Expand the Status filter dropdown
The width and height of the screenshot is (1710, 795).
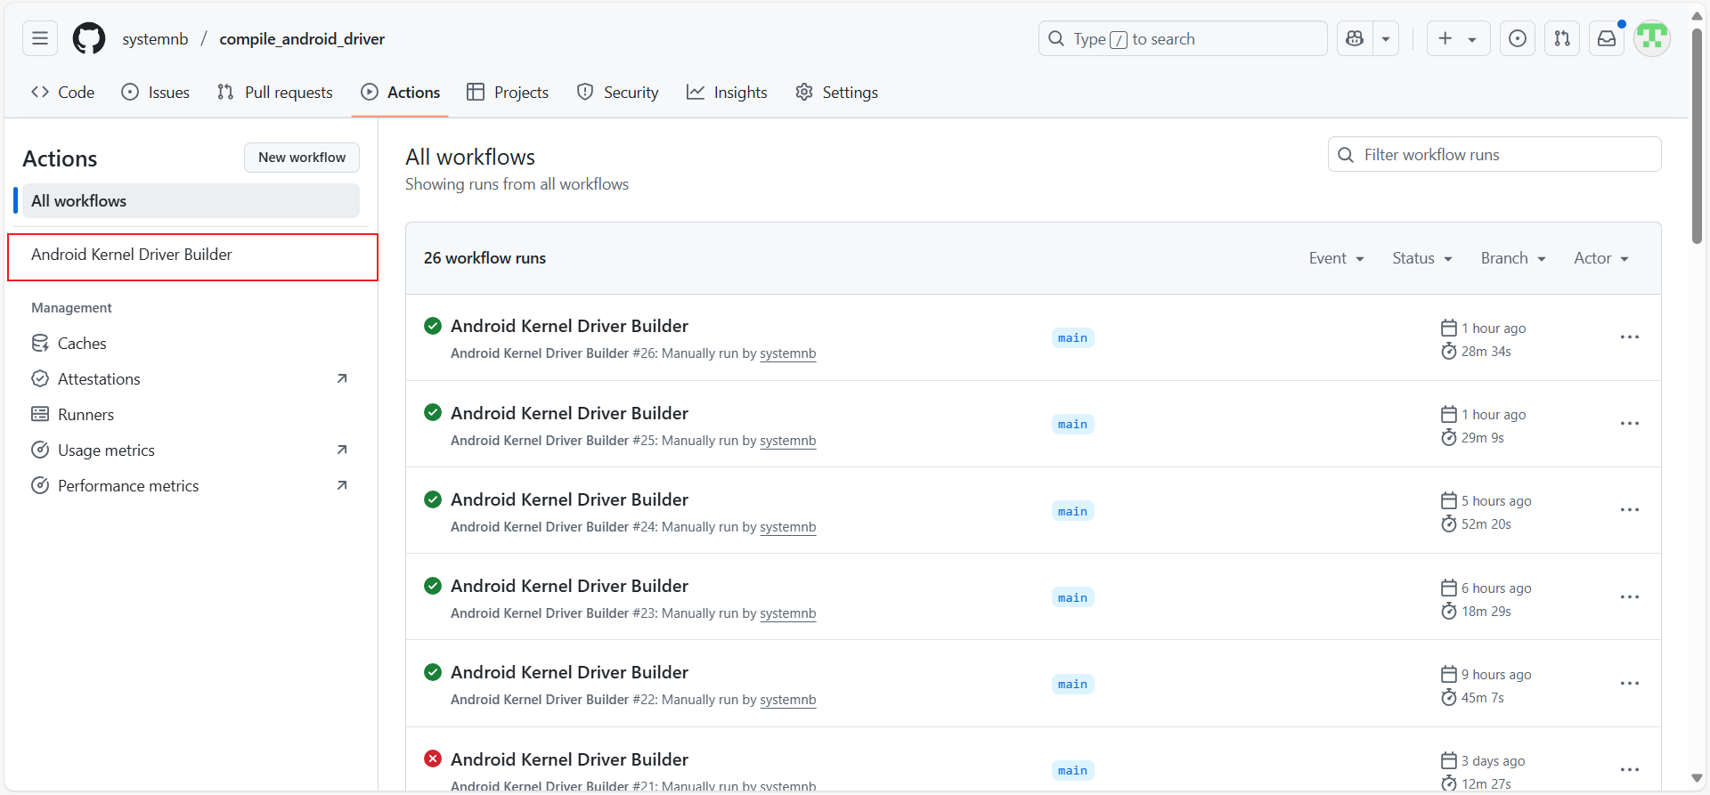(1422, 258)
